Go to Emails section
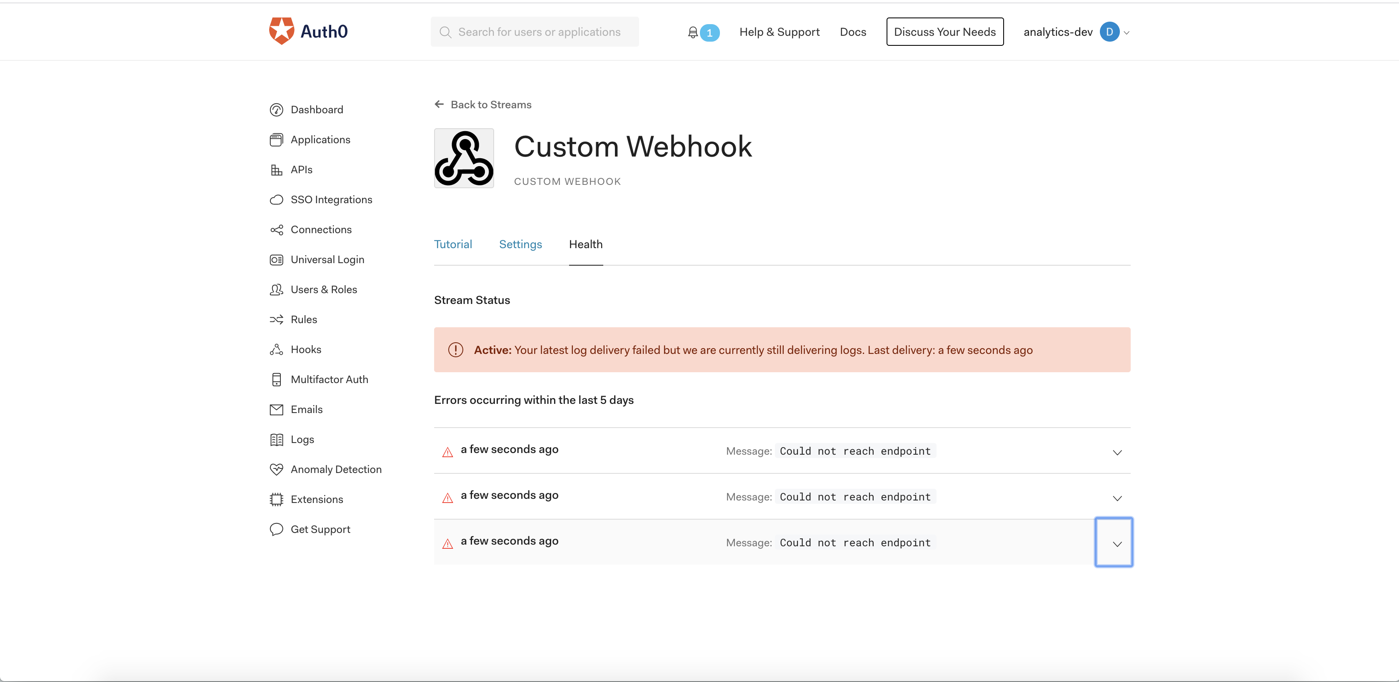The width and height of the screenshot is (1399, 682). pos(306,410)
